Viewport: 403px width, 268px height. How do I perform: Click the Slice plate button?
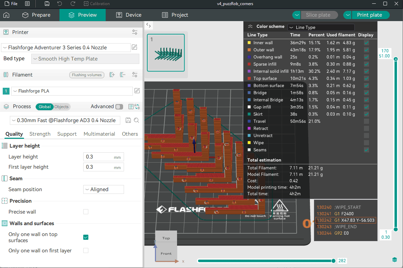point(318,15)
